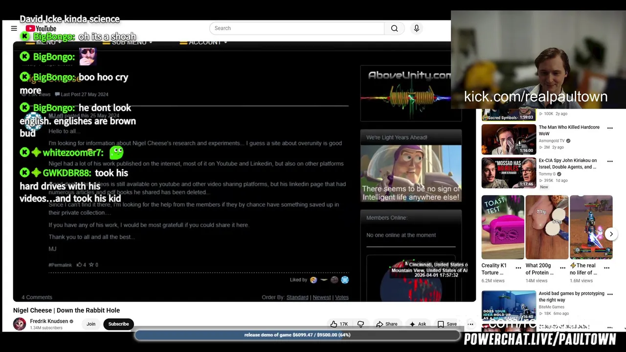Click the thumbs-up 4 on forum post
The image size is (626, 352).
(81, 265)
